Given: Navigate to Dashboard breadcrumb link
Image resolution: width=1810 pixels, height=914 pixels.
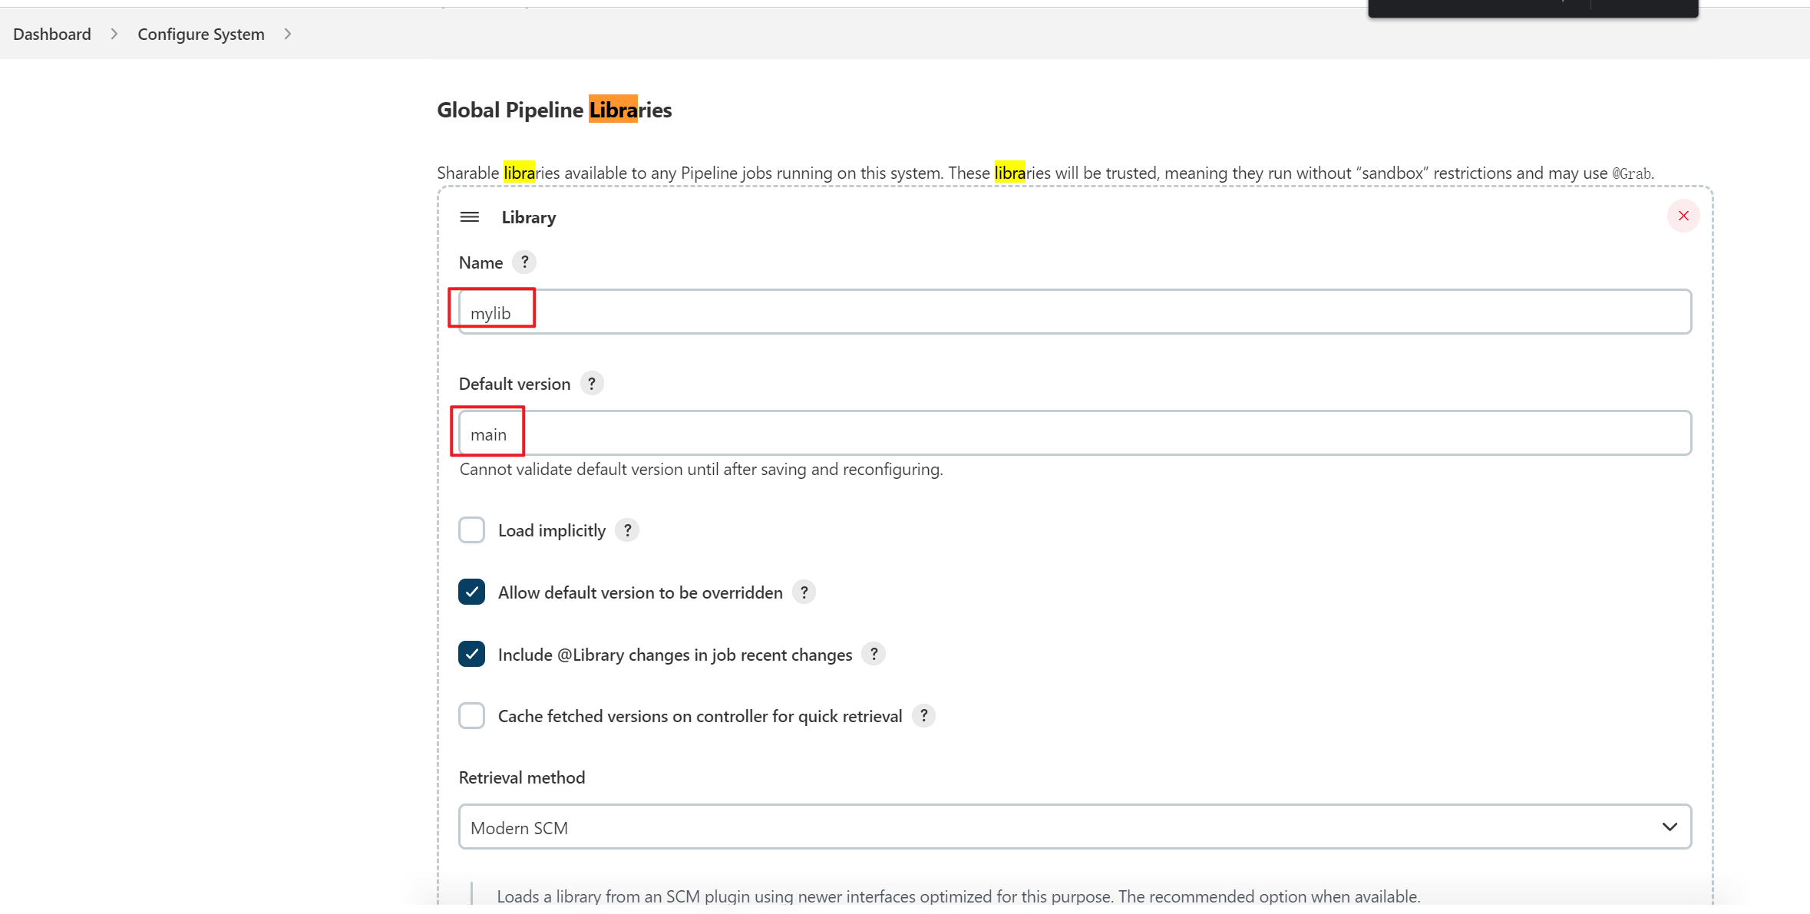Looking at the screenshot, I should click(x=51, y=34).
